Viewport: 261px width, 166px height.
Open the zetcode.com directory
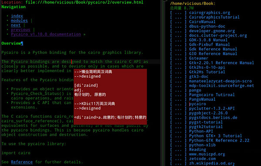202,159
